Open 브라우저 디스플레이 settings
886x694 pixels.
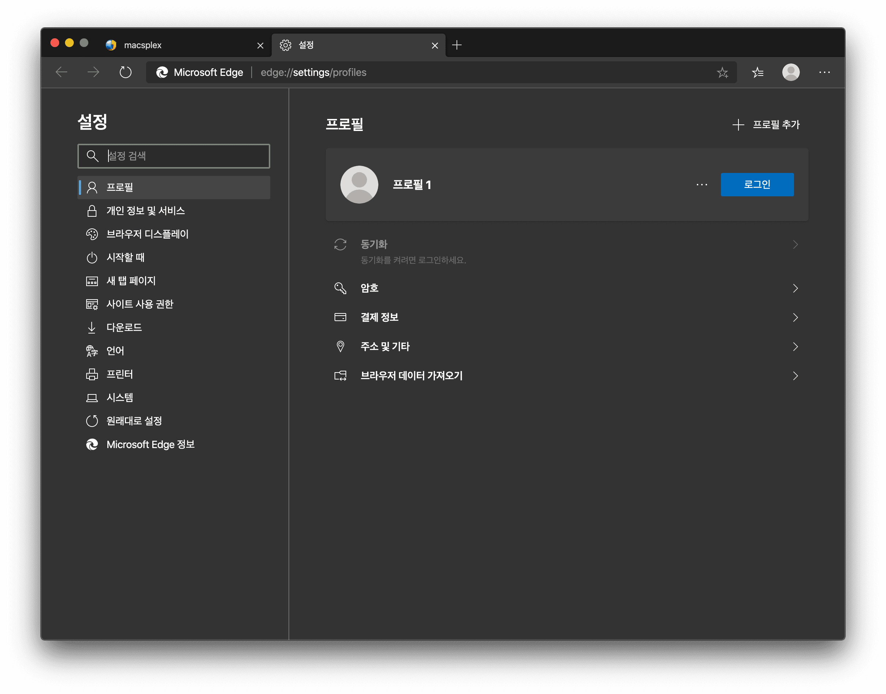coord(173,234)
